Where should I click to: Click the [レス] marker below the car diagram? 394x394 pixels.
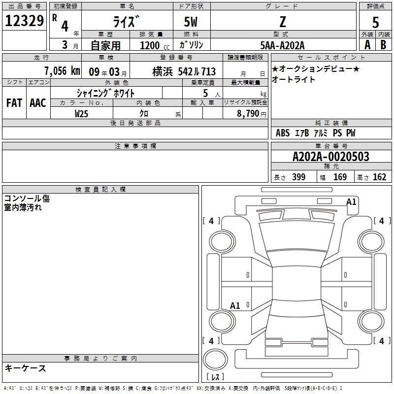(215, 377)
